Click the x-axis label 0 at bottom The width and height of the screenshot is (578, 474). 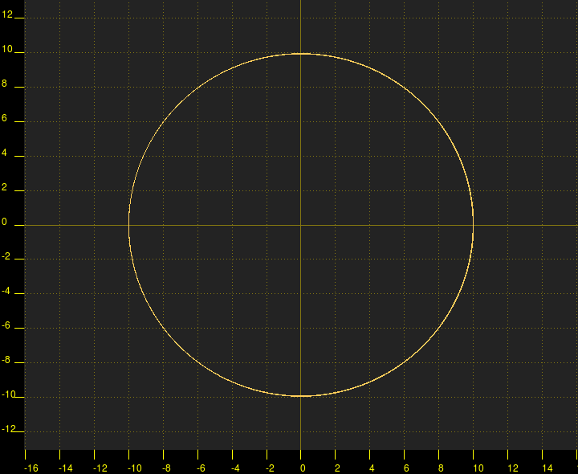[x=303, y=468]
